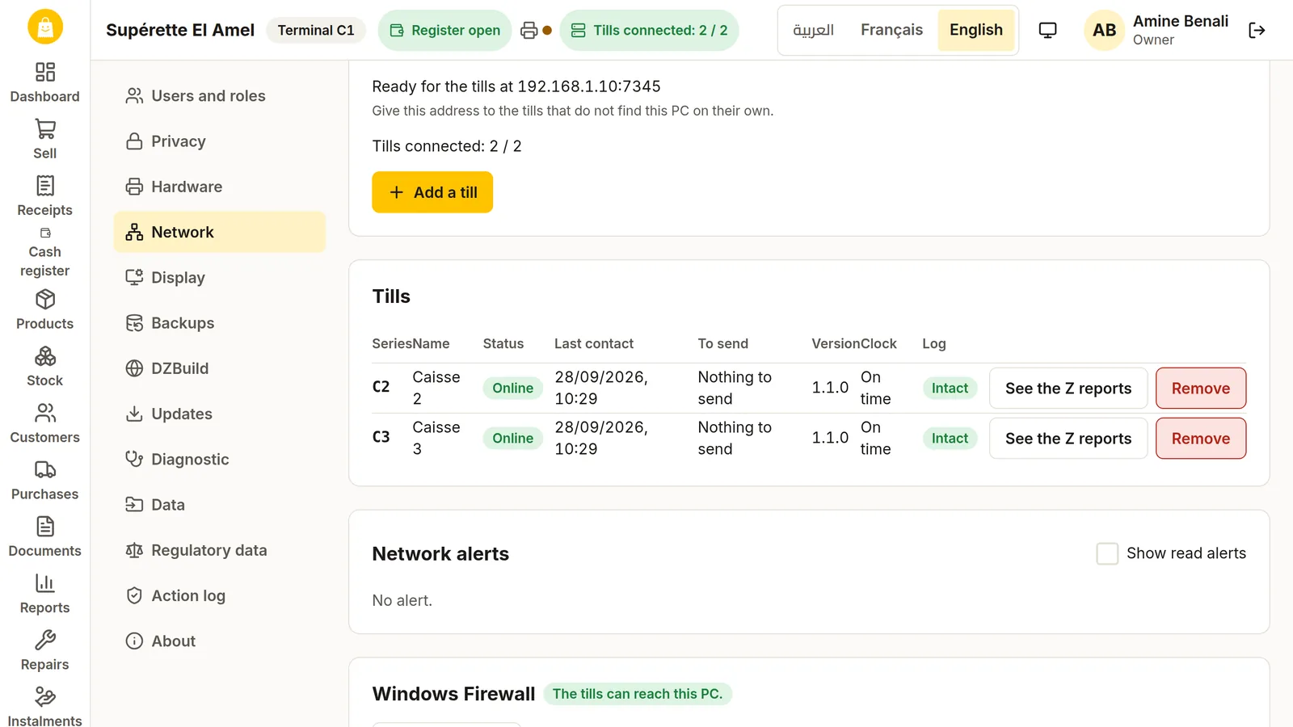Screen dimensions: 1293x727
Task: Log out with the exit icon
Action: click(x=1257, y=31)
